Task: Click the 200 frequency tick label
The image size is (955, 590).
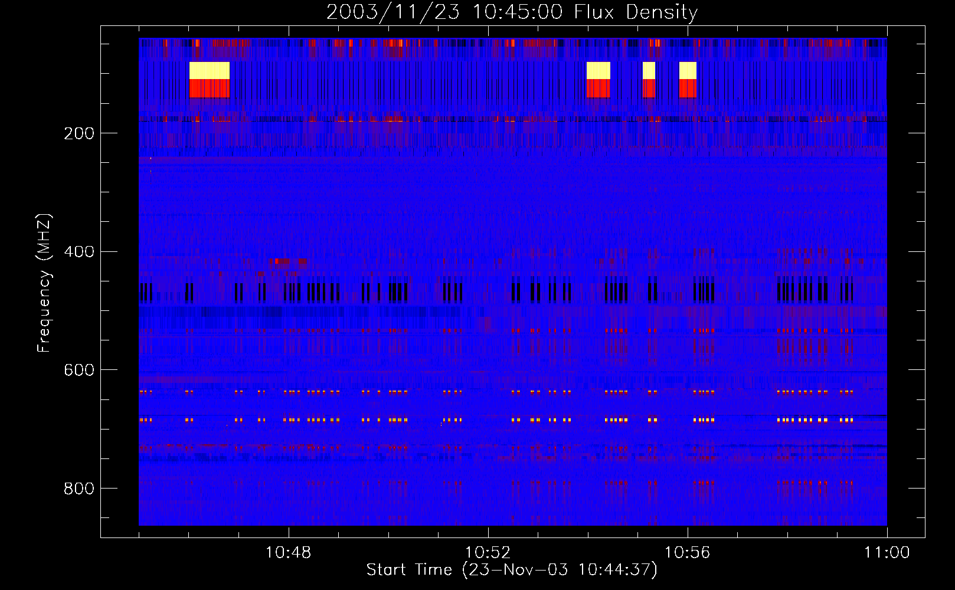Action: (x=79, y=133)
